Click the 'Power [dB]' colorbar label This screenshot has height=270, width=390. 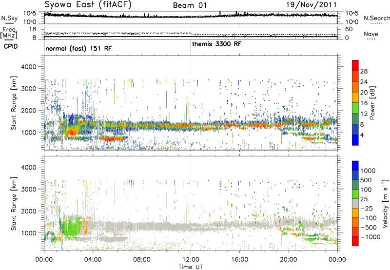[372, 103]
